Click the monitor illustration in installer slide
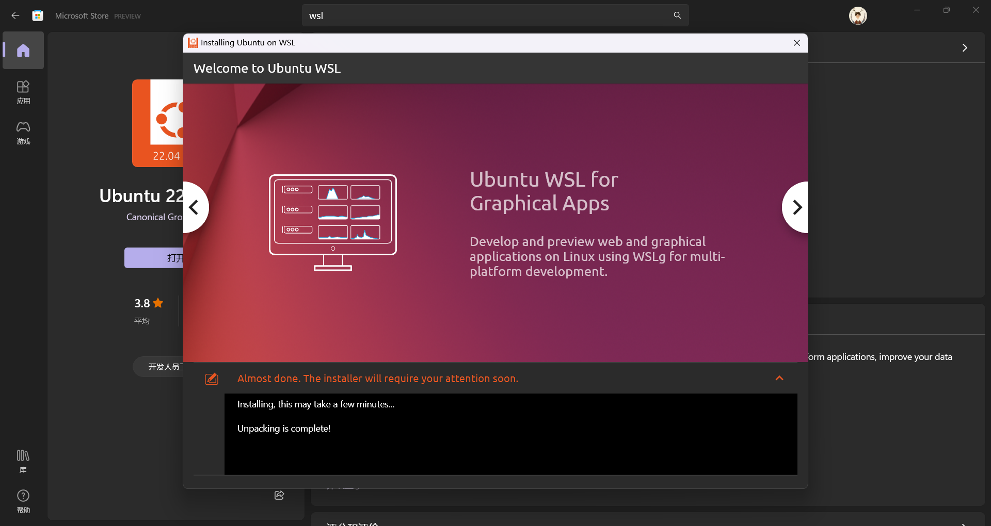This screenshot has height=526, width=991. pyautogui.click(x=333, y=222)
